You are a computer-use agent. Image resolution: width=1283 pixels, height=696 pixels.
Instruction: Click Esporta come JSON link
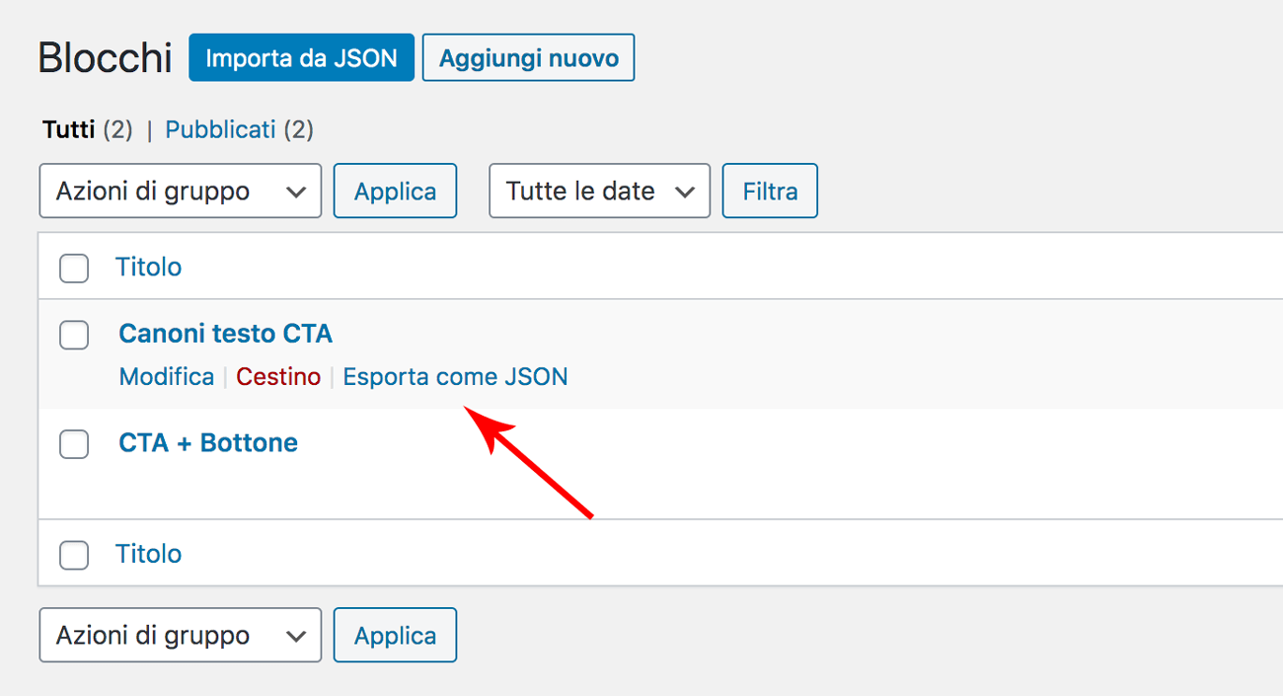click(455, 377)
